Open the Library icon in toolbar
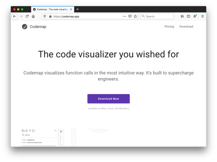The height and width of the screenshot is (162, 217). [182, 16]
